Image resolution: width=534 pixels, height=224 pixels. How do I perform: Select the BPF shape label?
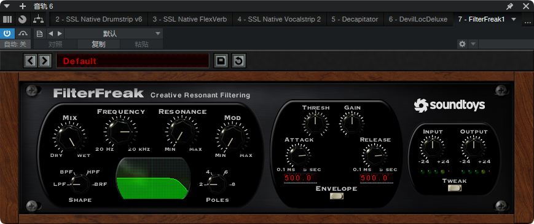pos(66,172)
